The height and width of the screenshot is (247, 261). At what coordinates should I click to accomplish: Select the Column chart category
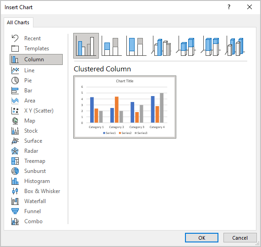[36, 59]
